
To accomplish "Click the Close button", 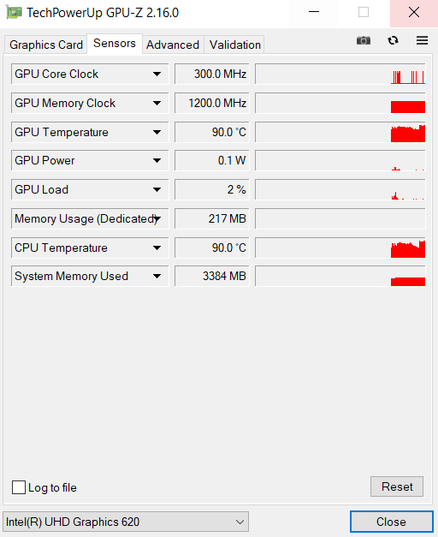I will click(392, 522).
